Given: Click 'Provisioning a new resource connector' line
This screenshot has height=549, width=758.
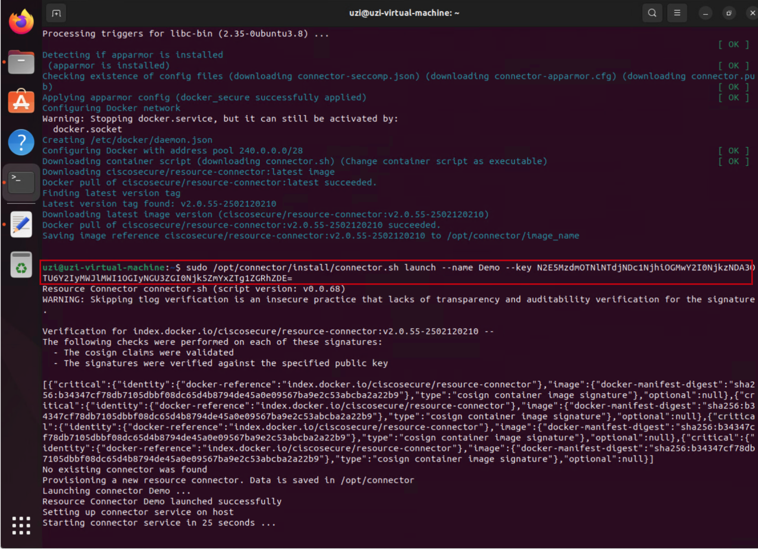Looking at the screenshot, I should pyautogui.click(x=228, y=480).
